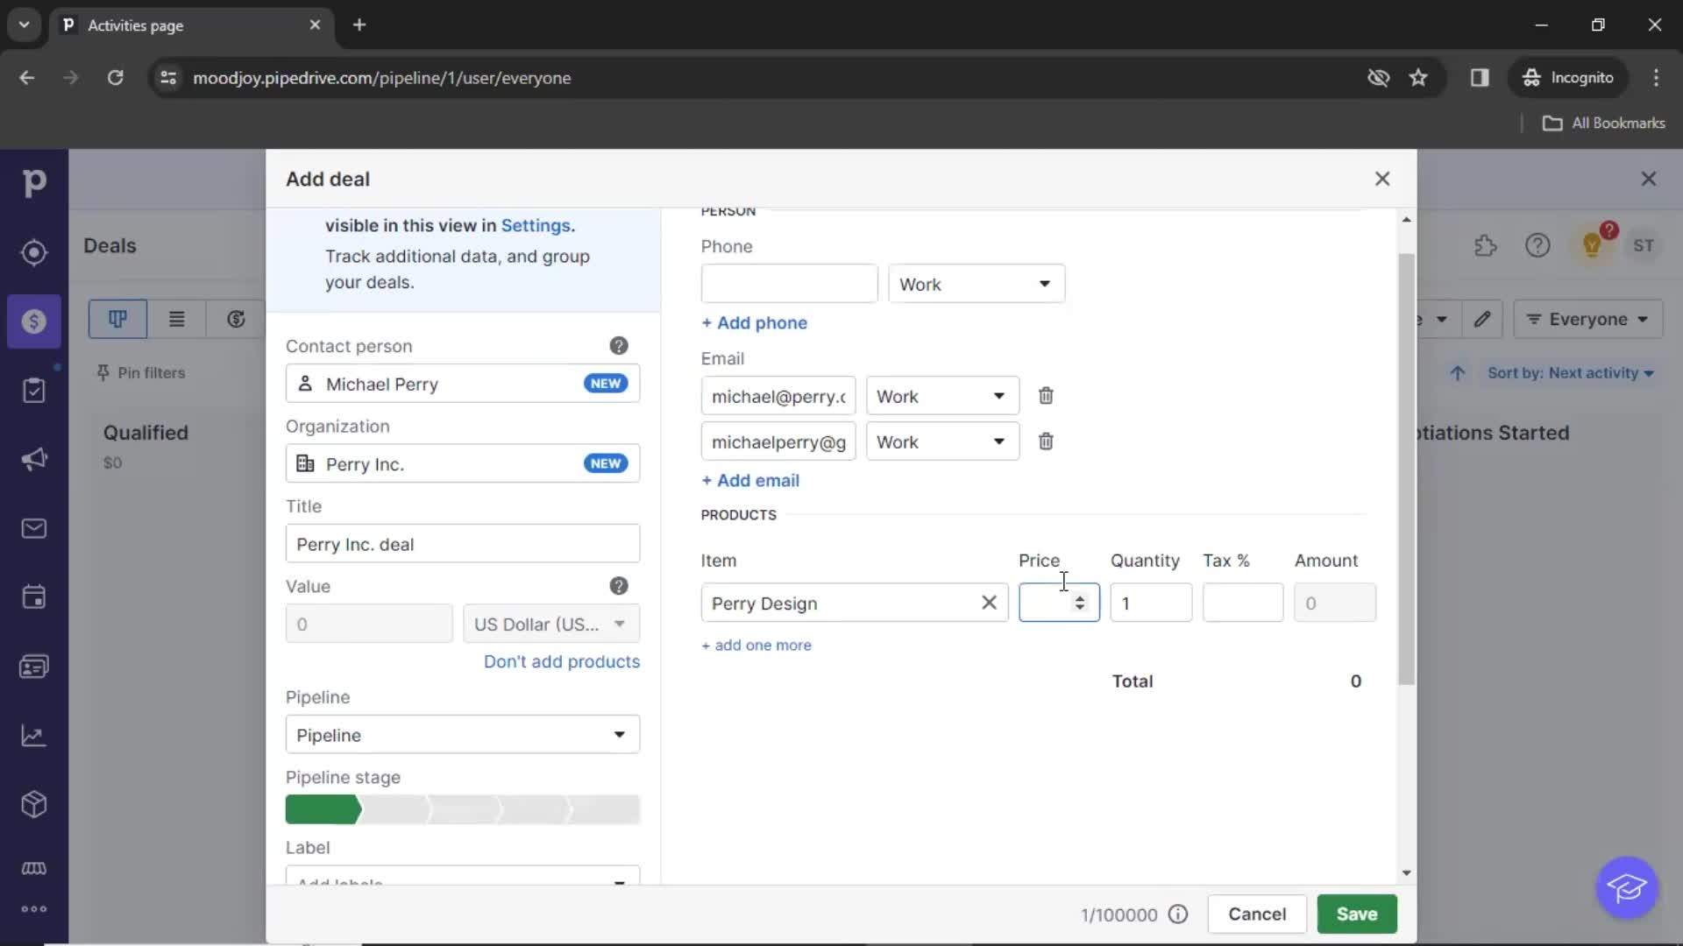Click the Help question mark icon

tap(1537, 245)
